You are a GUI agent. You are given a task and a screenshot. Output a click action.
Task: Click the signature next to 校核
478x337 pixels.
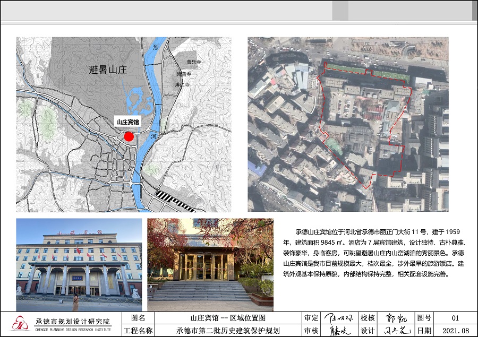pyautogui.click(x=394, y=318)
